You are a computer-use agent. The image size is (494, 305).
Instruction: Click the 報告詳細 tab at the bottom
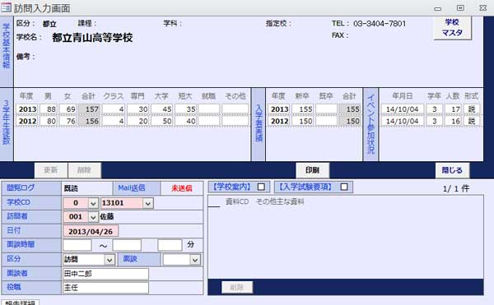pos(20,303)
